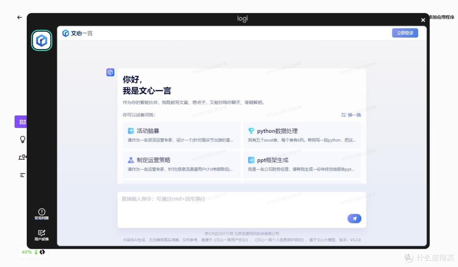Screen dimensions: 458x267
Task: Click the prompt input field 直接输入指令
Action: pyautogui.click(x=242, y=209)
